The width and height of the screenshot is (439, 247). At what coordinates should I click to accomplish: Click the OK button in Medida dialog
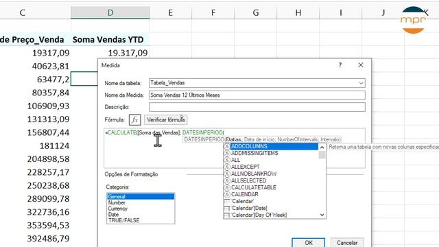point(308,242)
